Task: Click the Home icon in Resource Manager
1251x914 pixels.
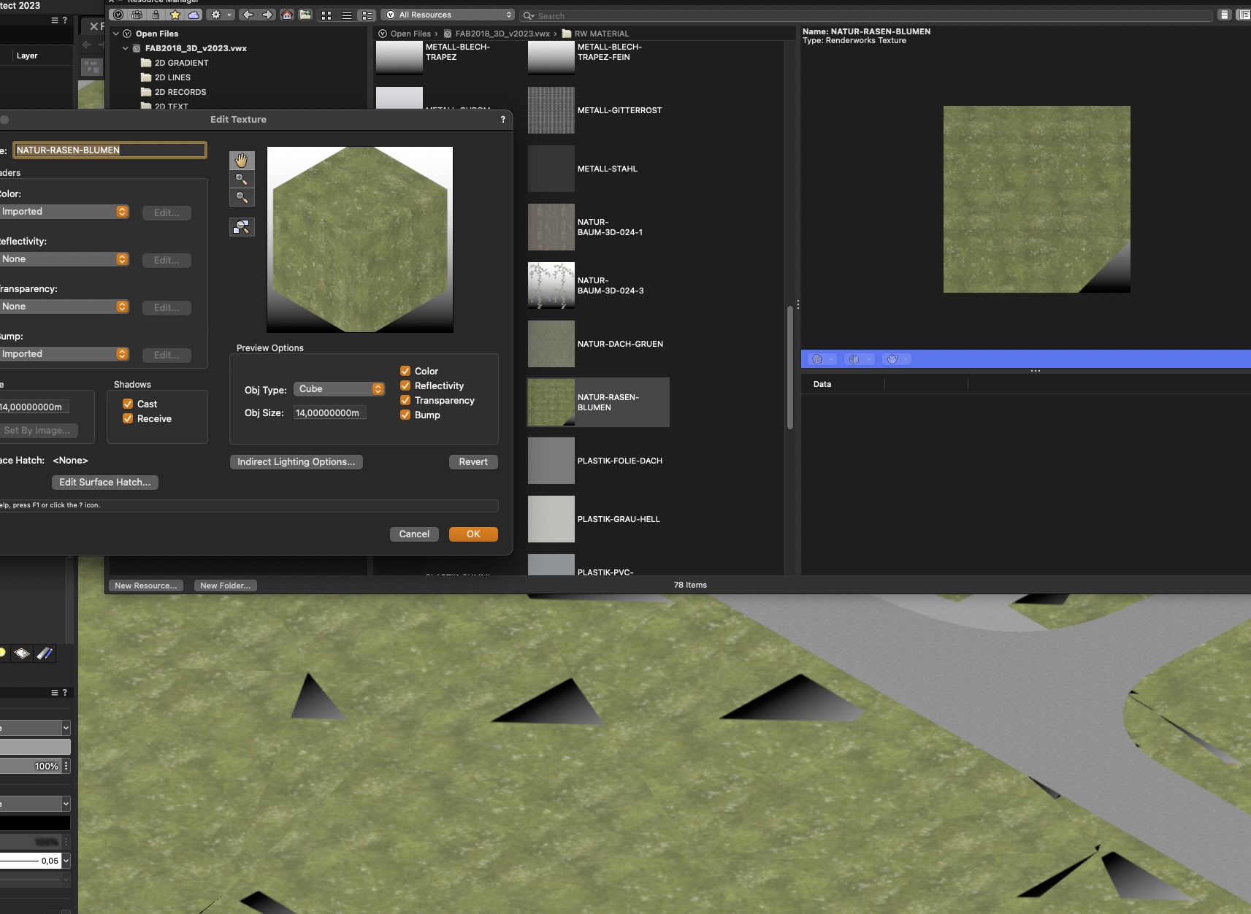Action: (x=287, y=15)
